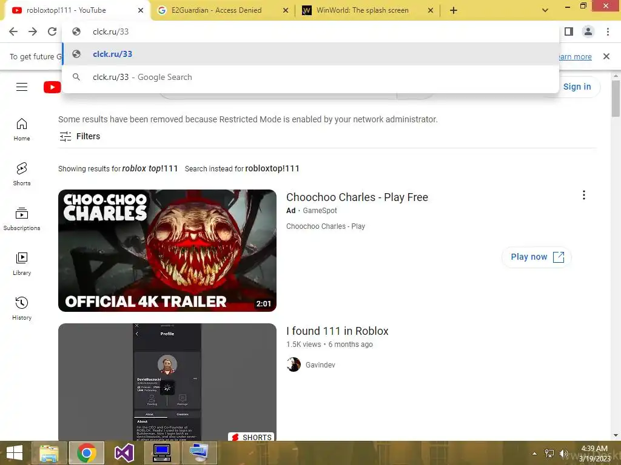
Task: Click the restricted mode notice text
Action: 248,119
